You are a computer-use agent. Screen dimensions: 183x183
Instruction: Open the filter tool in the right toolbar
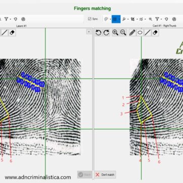[x=157, y=19]
